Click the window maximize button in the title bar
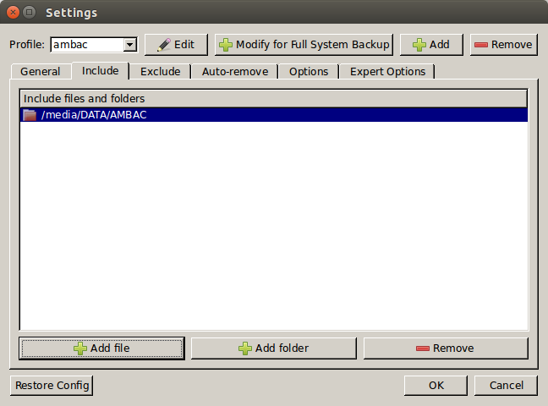 [30, 13]
